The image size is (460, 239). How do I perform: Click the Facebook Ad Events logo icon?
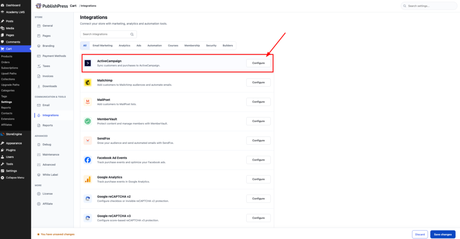88,160
